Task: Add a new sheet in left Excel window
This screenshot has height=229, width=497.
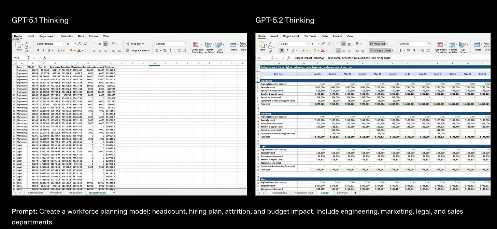Action: pos(114,192)
